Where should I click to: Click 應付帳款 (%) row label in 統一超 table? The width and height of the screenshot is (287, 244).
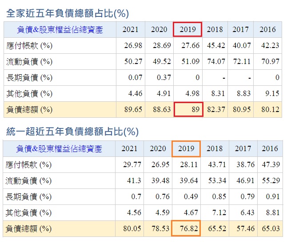pyautogui.click(x=28, y=165)
